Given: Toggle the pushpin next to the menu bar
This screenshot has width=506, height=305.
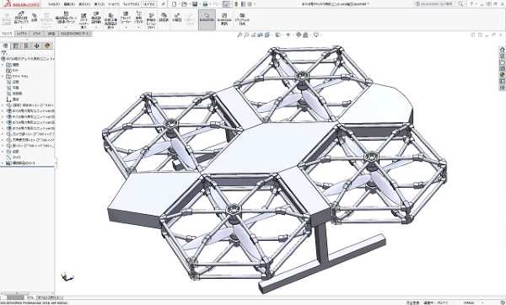Looking at the screenshot, I should click(164, 4).
